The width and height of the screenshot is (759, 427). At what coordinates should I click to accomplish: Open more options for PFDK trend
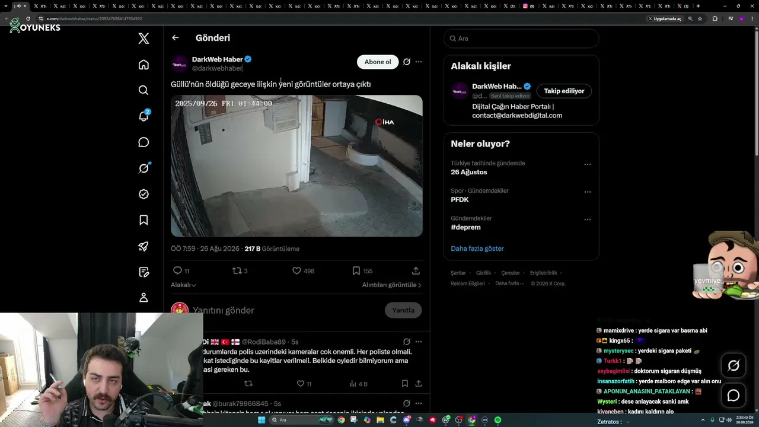point(588,192)
